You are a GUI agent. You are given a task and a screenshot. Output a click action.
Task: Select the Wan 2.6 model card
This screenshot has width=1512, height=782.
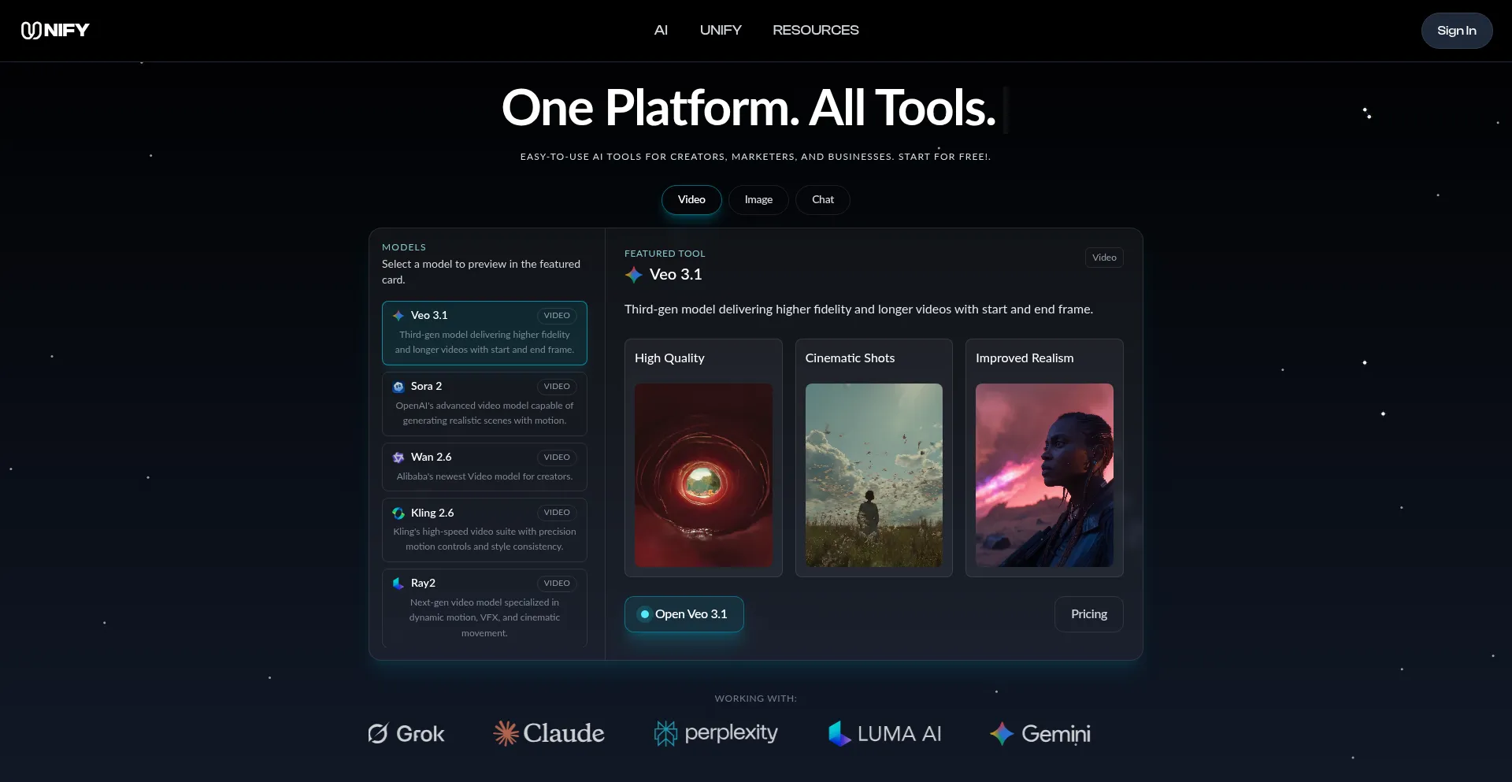point(484,466)
